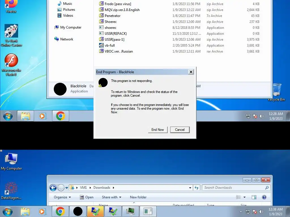290x217 pixels.
Task: Change the view with the view icon
Action: pos(238,197)
